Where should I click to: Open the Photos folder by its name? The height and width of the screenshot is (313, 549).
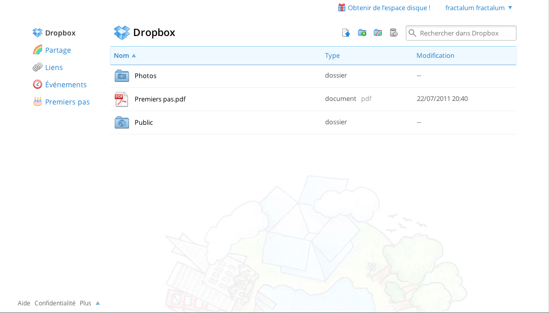point(145,76)
